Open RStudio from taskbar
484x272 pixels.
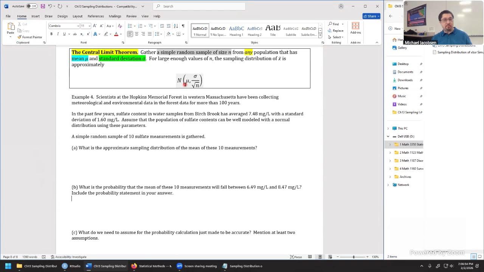[x=71, y=266]
